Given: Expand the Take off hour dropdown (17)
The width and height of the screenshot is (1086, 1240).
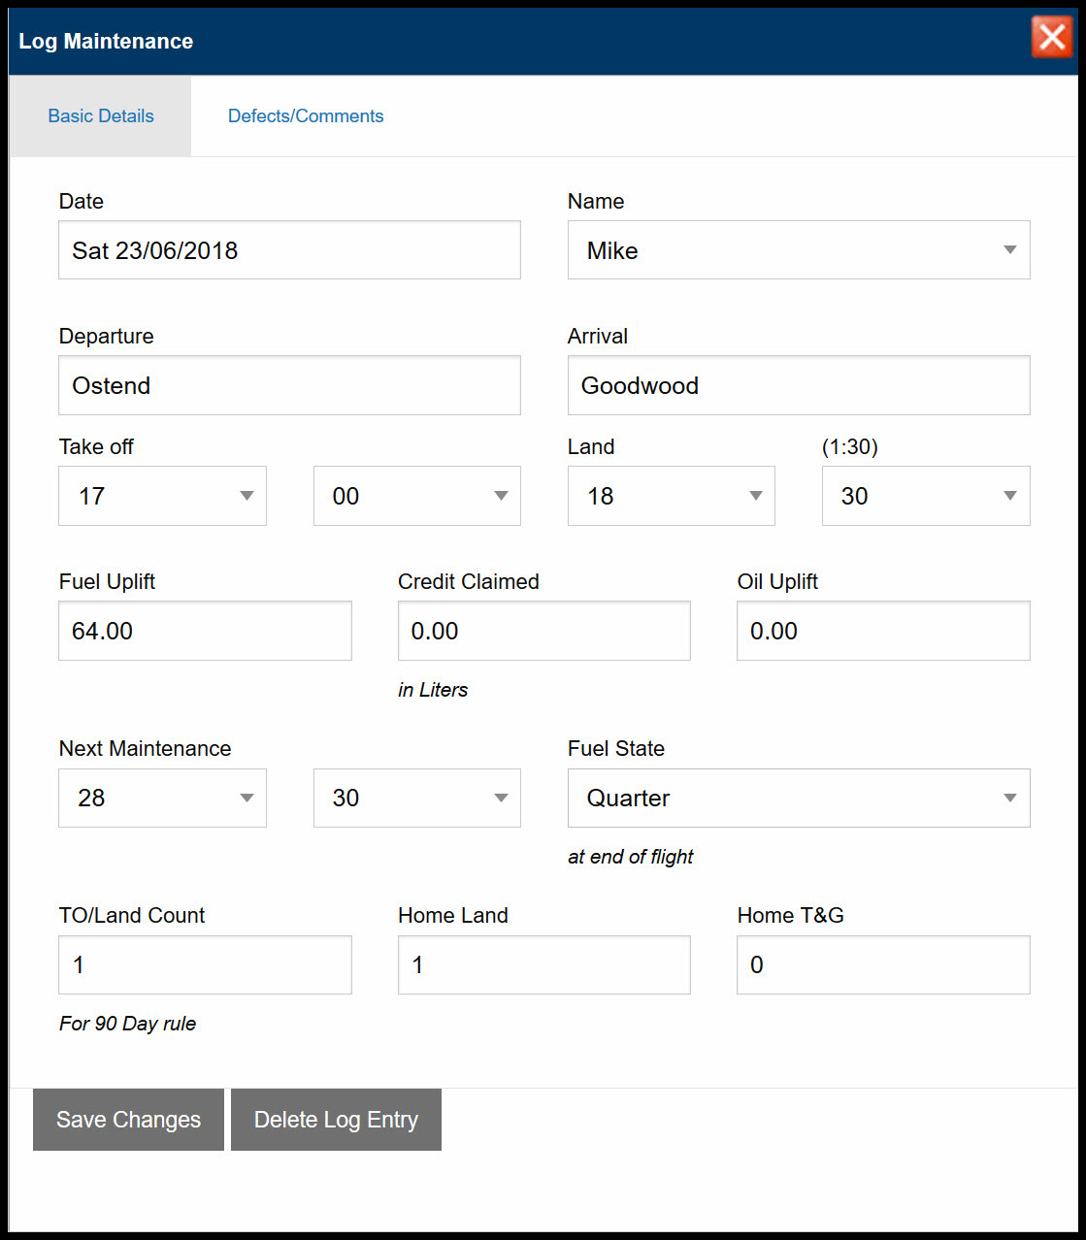Looking at the screenshot, I should (162, 496).
